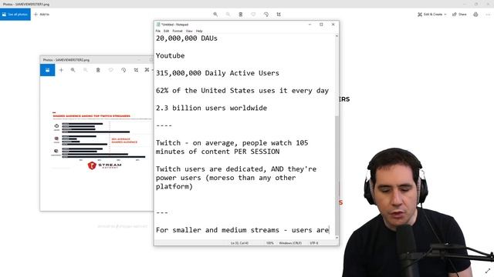The height and width of the screenshot is (277, 494).
Task: Open Notepad Edit menu
Action: [x=167, y=31]
